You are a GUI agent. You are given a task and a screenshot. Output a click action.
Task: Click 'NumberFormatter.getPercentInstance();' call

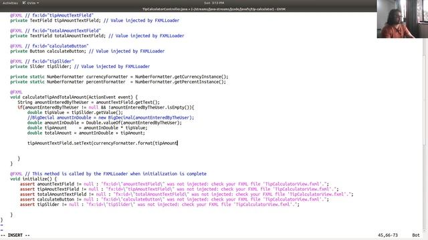pos(181,82)
